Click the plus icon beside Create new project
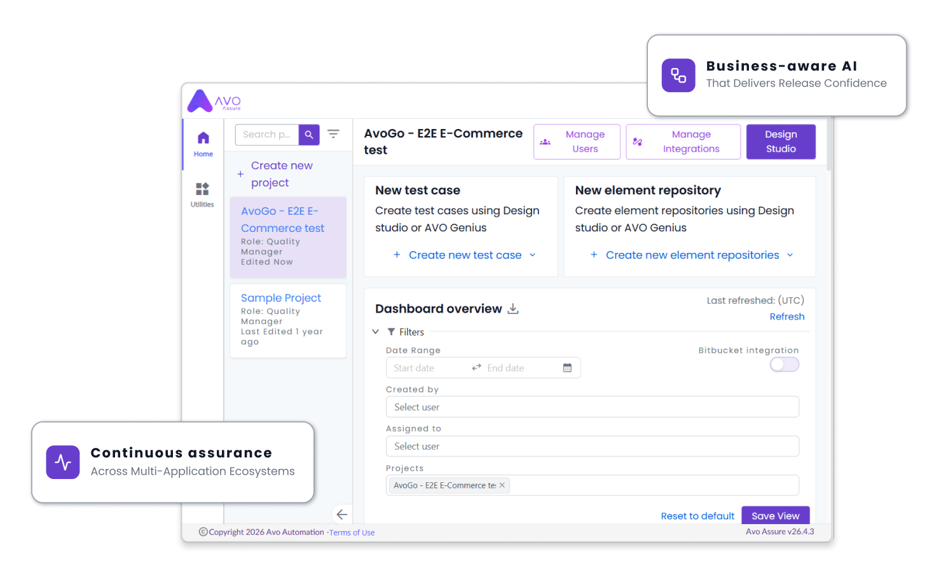The width and height of the screenshot is (948, 568). click(x=240, y=174)
